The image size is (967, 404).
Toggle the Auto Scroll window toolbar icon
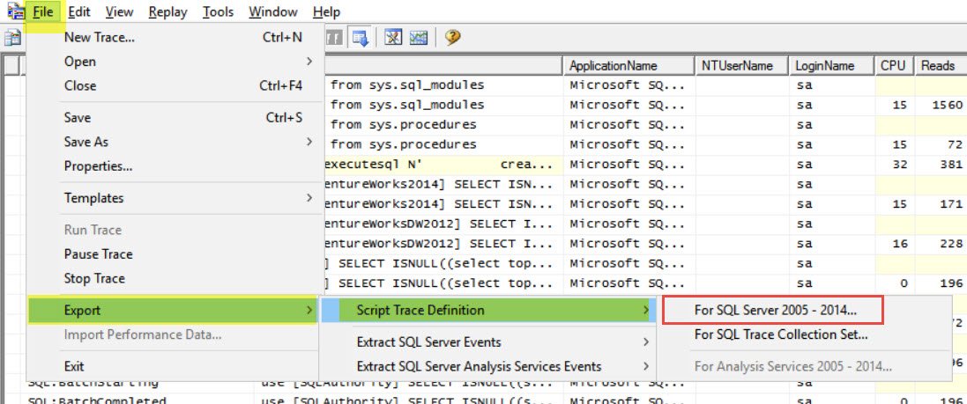pyautogui.click(x=360, y=38)
